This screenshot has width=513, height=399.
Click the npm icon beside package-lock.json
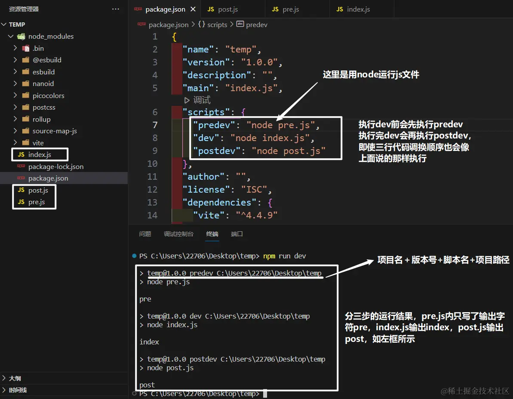click(21, 166)
